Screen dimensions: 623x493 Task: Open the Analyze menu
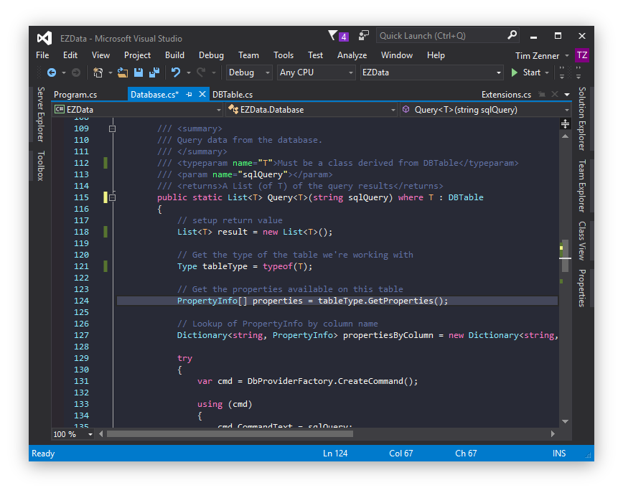[352, 55]
